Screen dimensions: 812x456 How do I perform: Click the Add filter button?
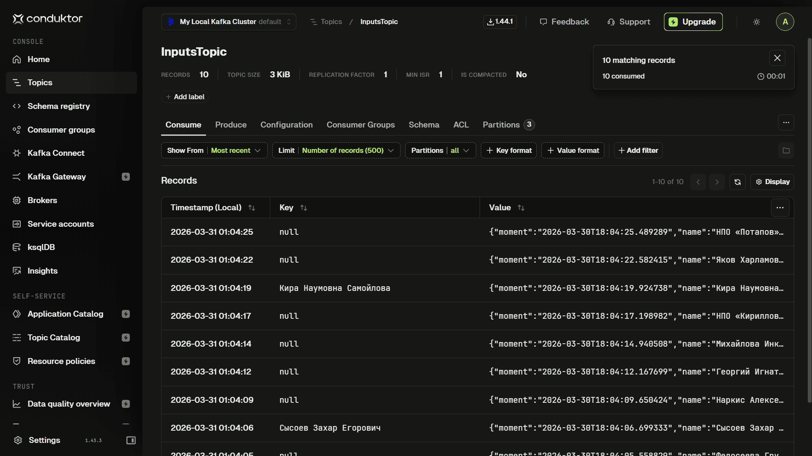coord(638,151)
